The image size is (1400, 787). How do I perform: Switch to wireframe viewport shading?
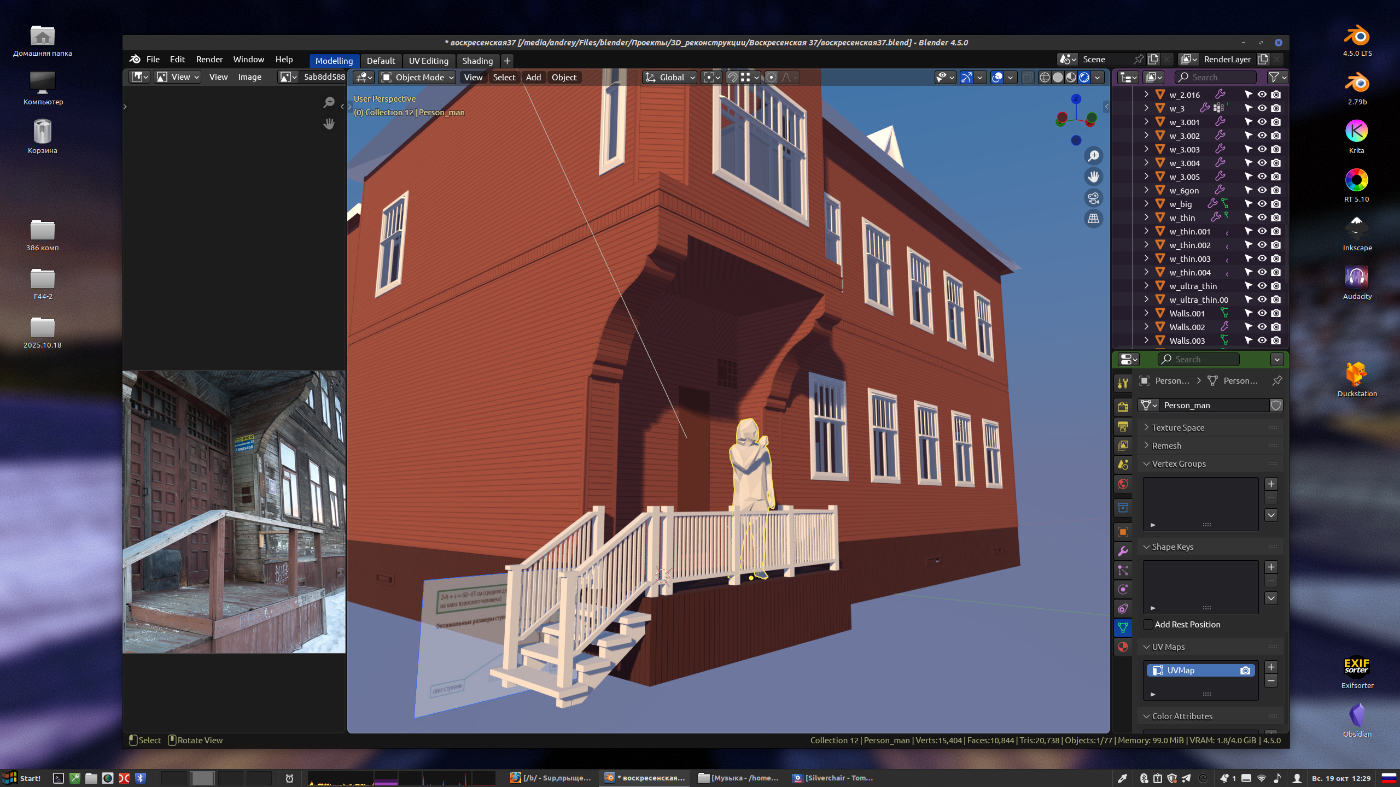point(1044,78)
